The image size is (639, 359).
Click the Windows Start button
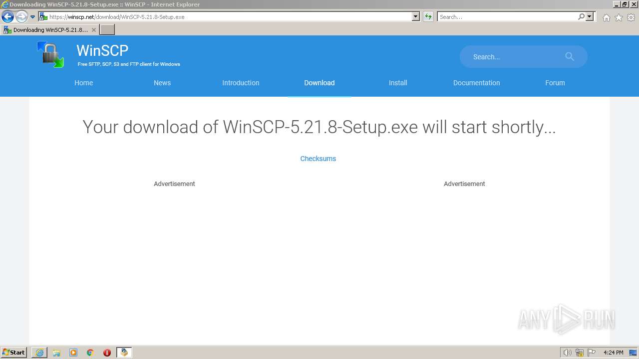coord(14,352)
